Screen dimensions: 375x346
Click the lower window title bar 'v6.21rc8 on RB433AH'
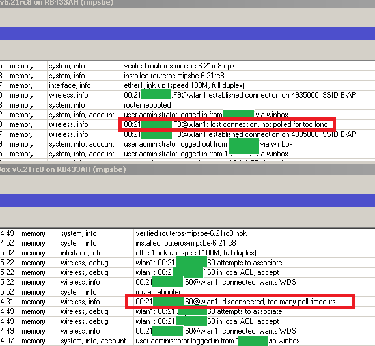pyautogui.click(x=187, y=169)
